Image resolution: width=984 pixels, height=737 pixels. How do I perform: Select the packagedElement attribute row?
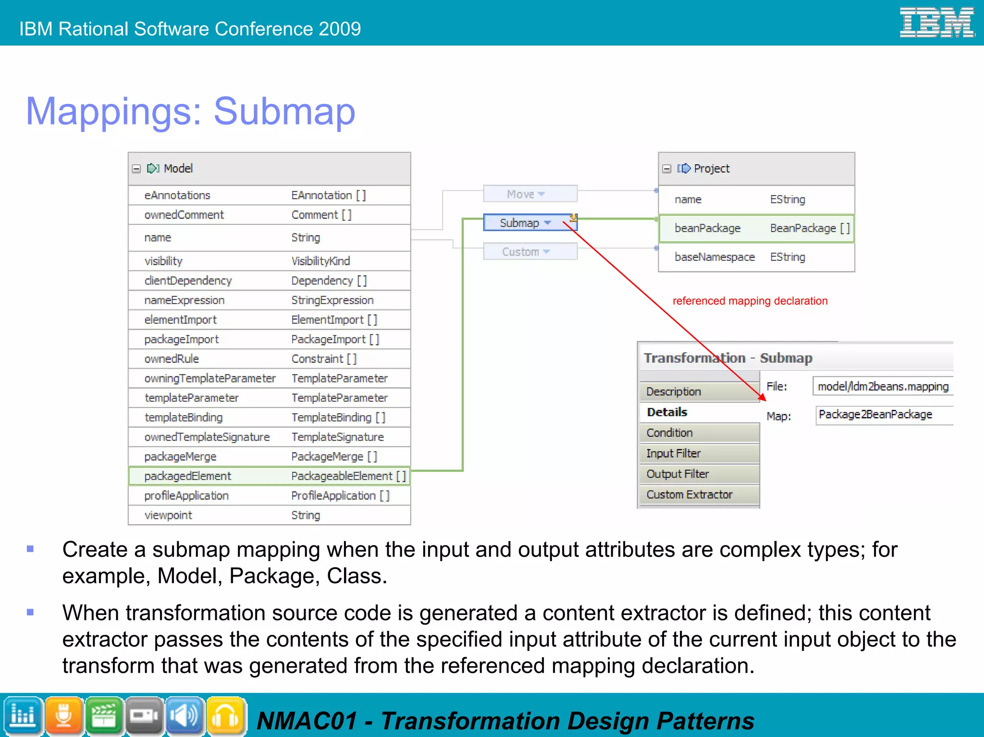point(270,476)
